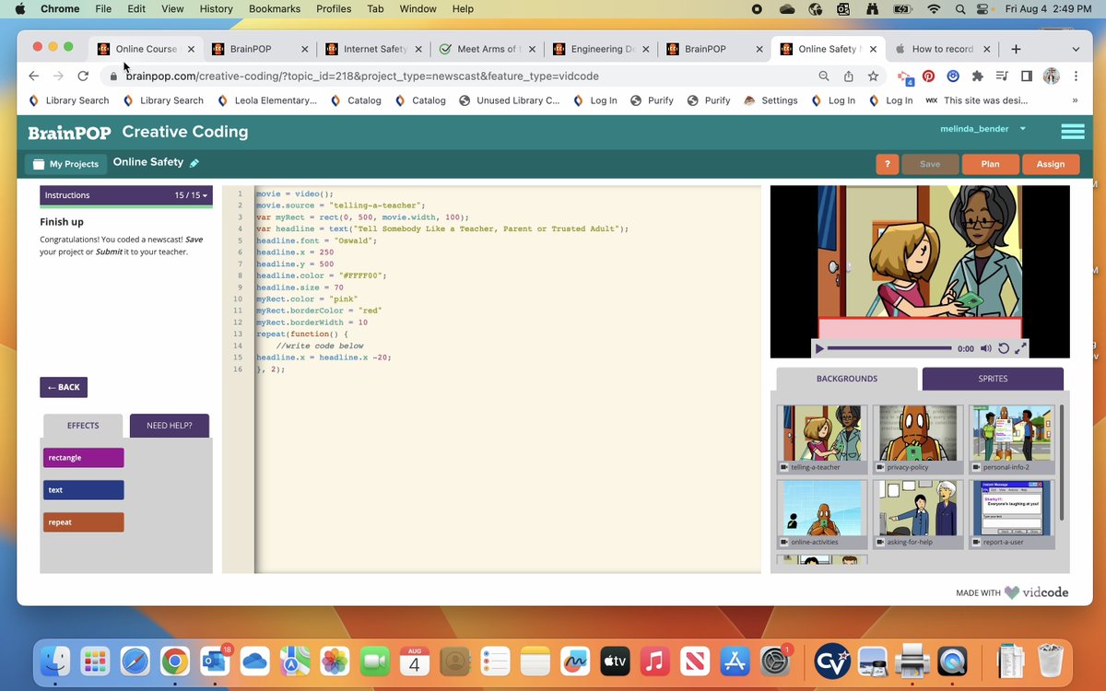Expand the 15 / 15 instructions step dropdown

tap(192, 195)
